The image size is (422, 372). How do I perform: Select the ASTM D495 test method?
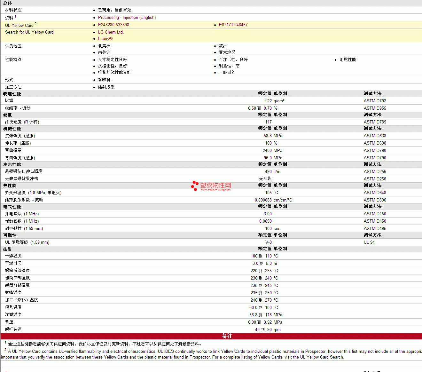[375, 229]
